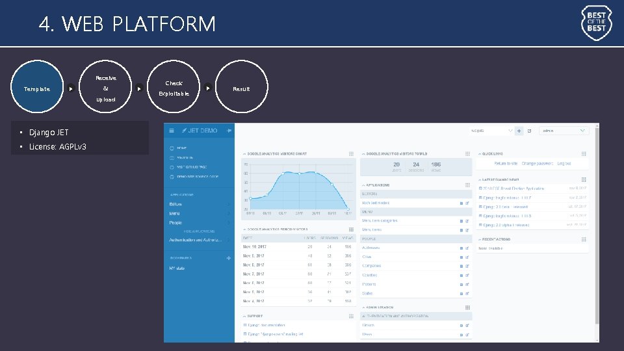Collapse the Support widget
Image resolution: width=624 pixels, height=351 pixels.
coord(244,316)
